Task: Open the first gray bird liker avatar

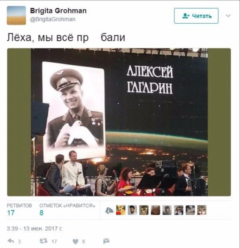Action: click(109, 210)
